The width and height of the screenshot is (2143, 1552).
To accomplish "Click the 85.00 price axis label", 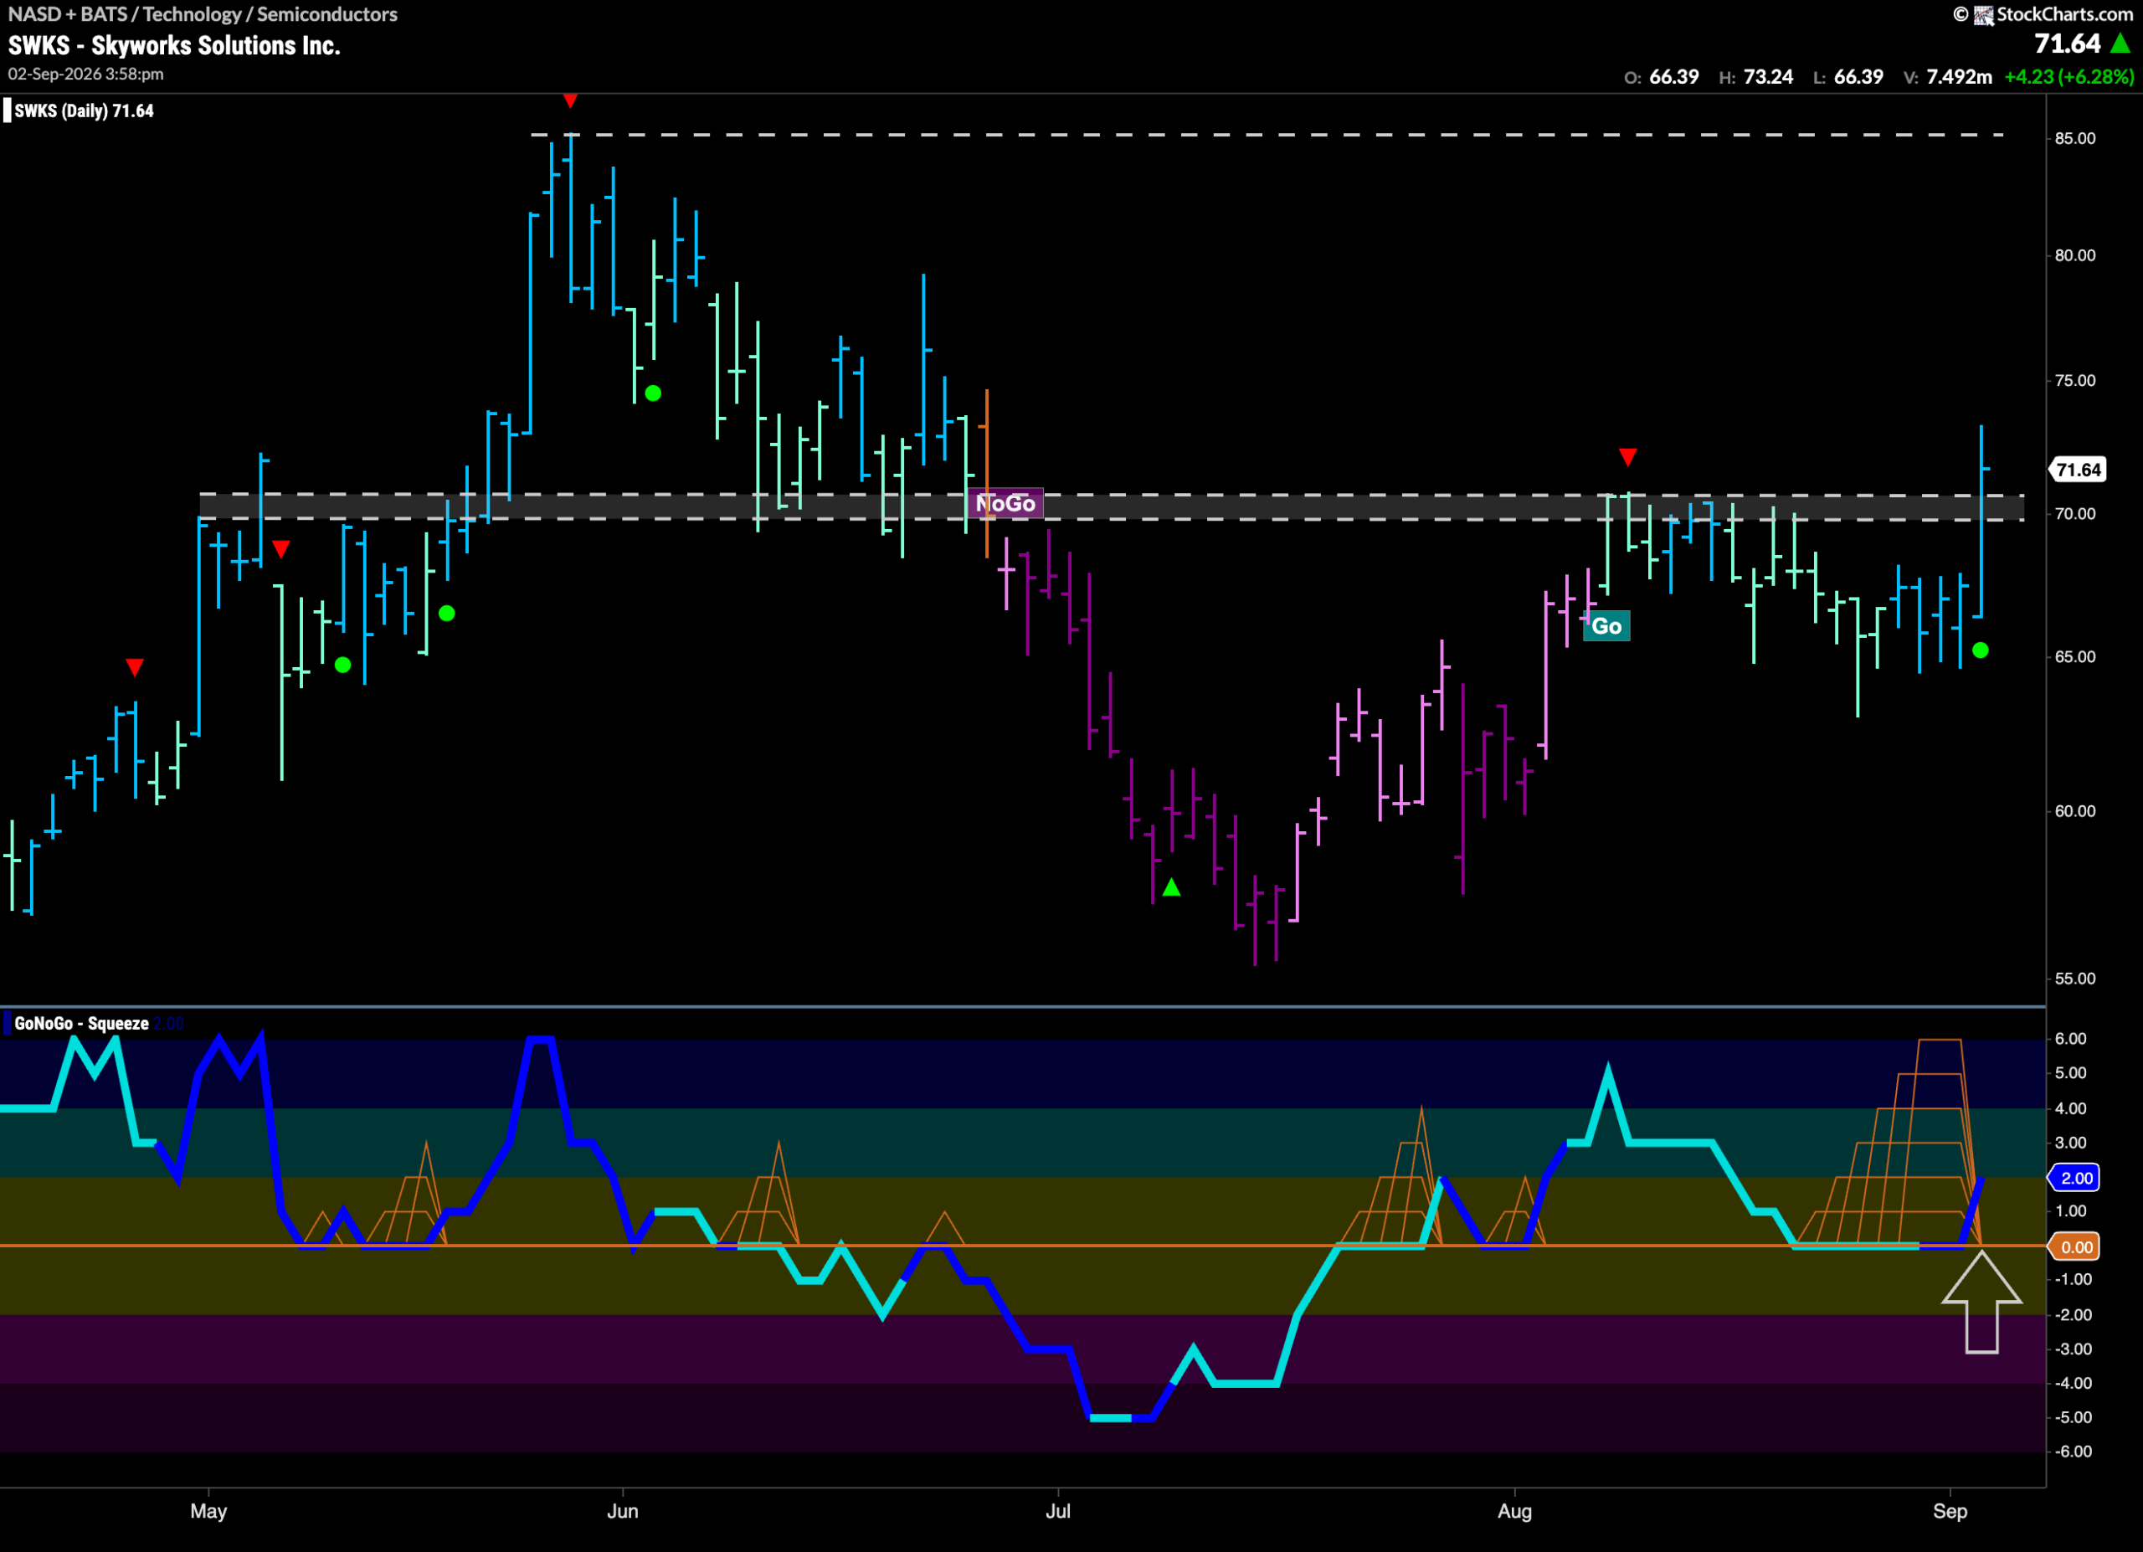I will coord(2075,138).
